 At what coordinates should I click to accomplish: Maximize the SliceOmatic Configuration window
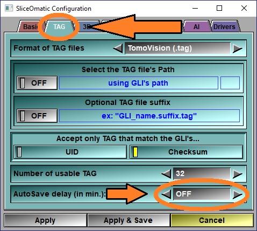[x=219, y=8]
